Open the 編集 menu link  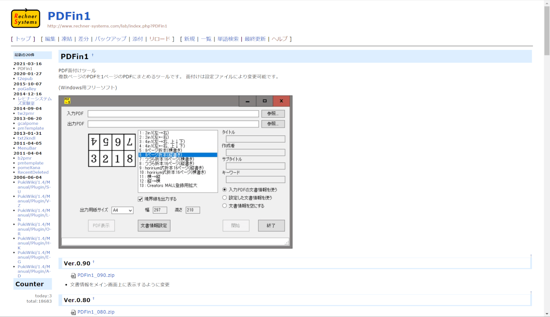pyautogui.click(x=50, y=39)
